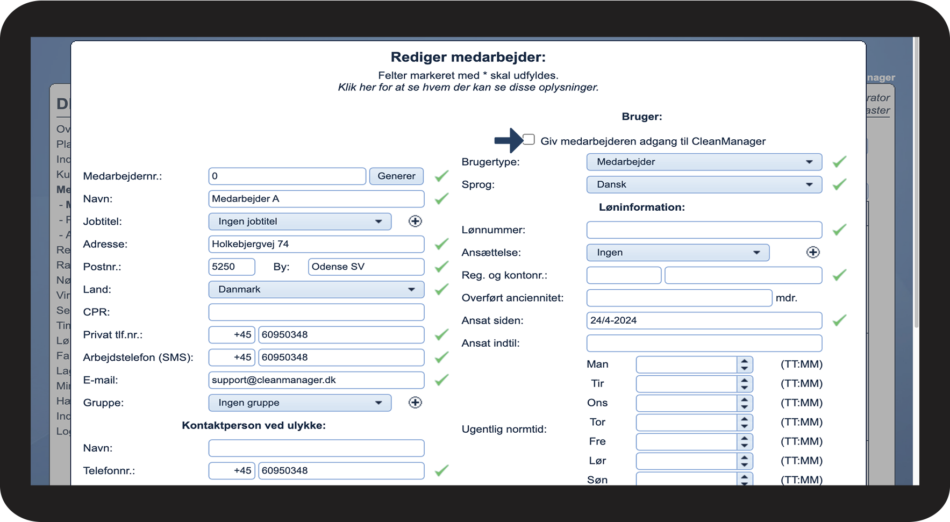This screenshot has width=950, height=522.
Task: Click the green checkmark next to Brugertype
Action: (x=839, y=162)
